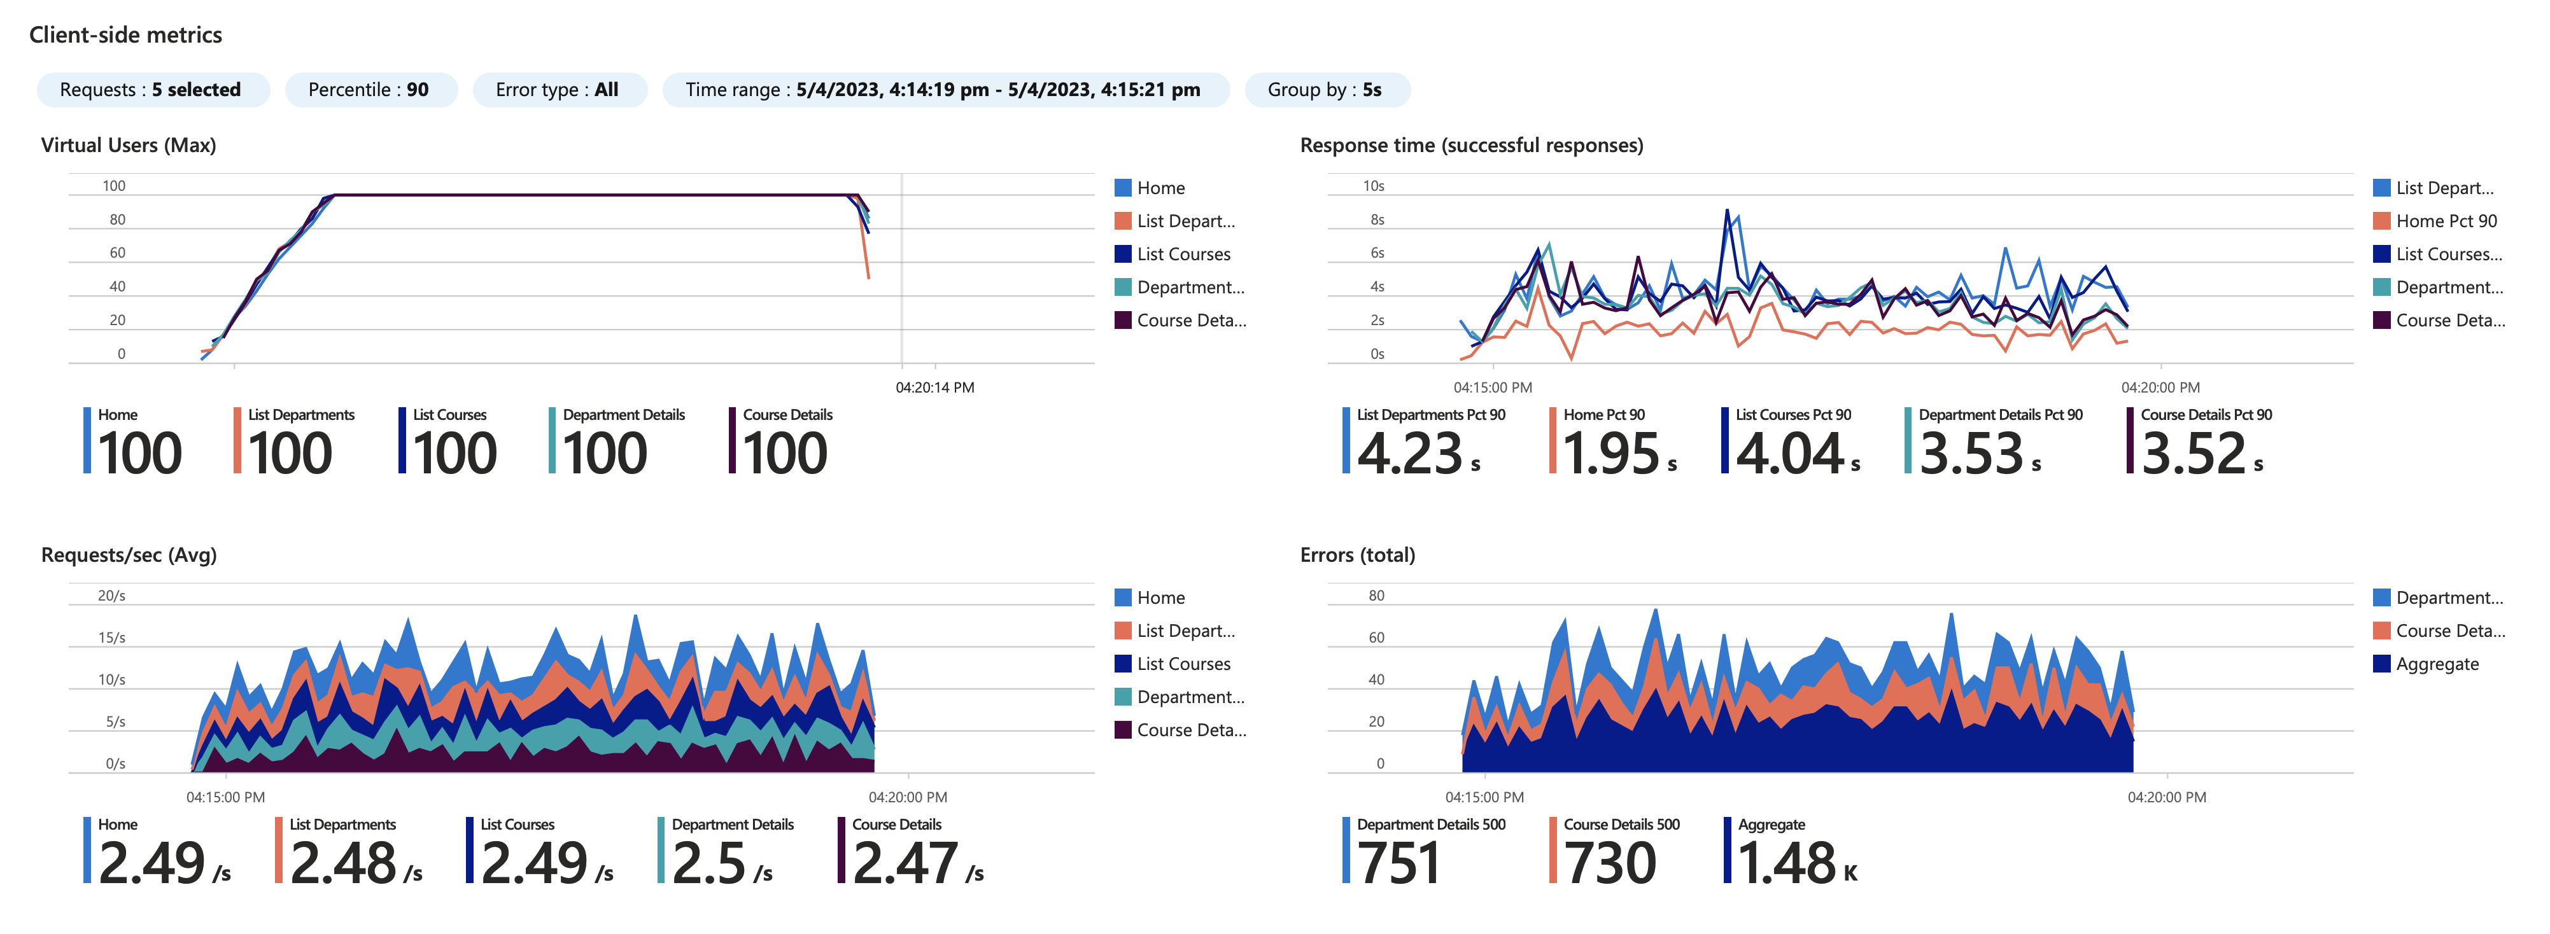The width and height of the screenshot is (2550, 934).
Task: Click the Department swatch in Requests/sec legend
Action: pyautogui.click(x=1123, y=697)
